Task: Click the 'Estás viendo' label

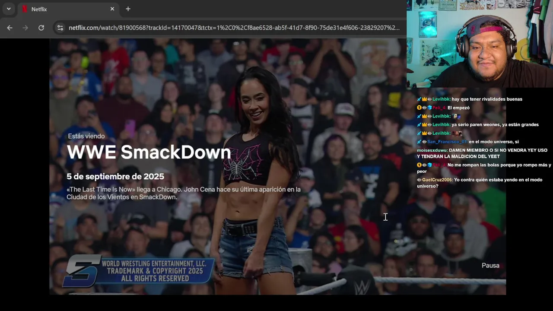Action: (86, 136)
